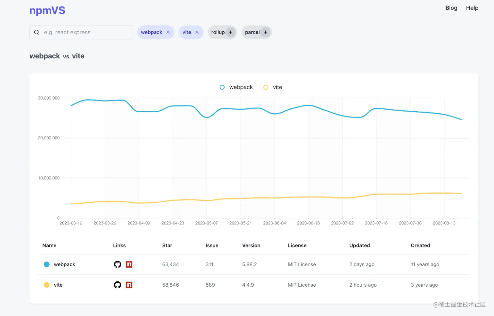Click webpack star count 63,434

(x=171, y=264)
